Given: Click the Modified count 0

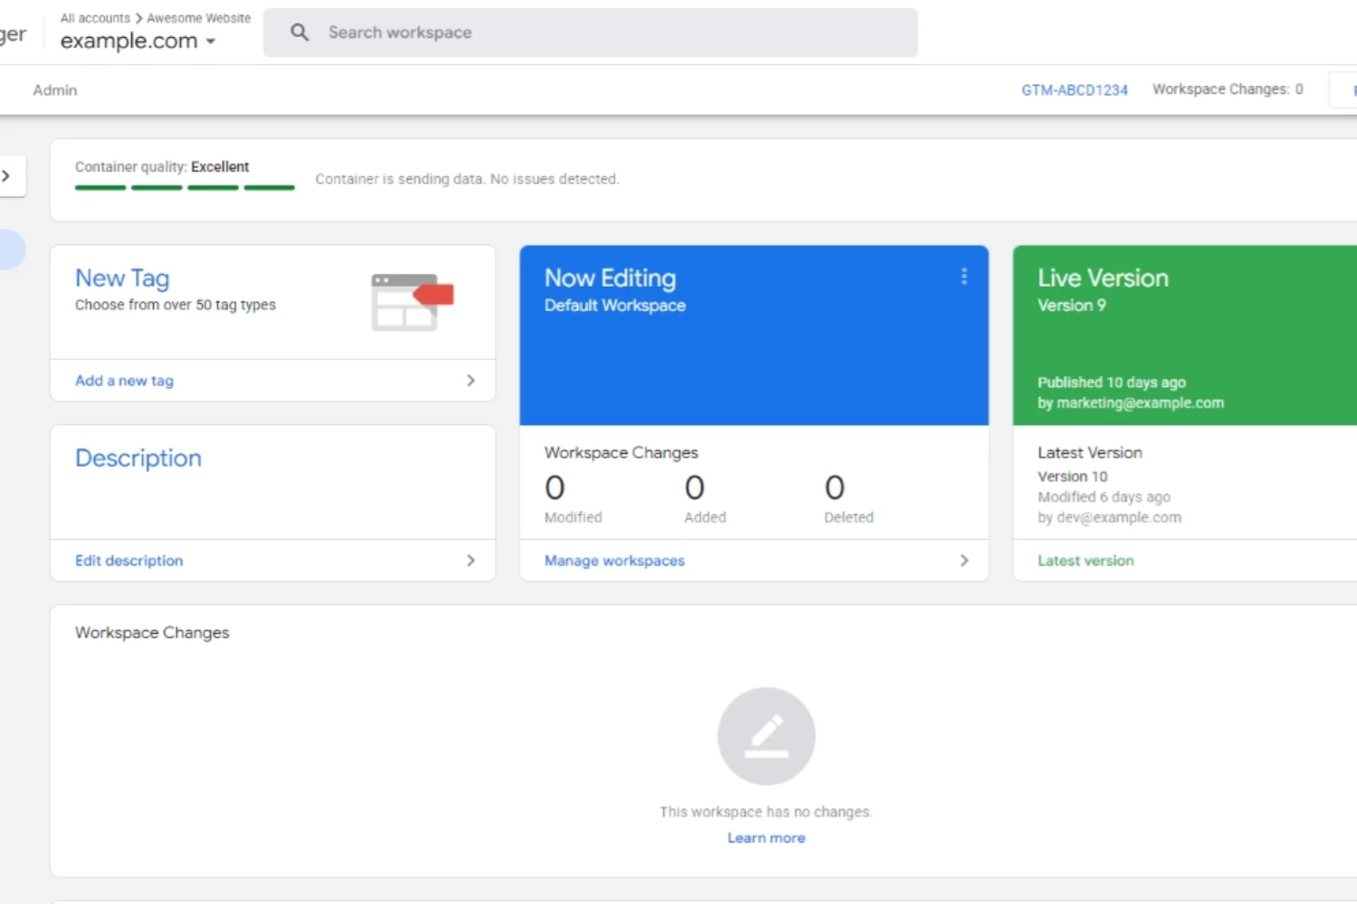Looking at the screenshot, I should (555, 488).
